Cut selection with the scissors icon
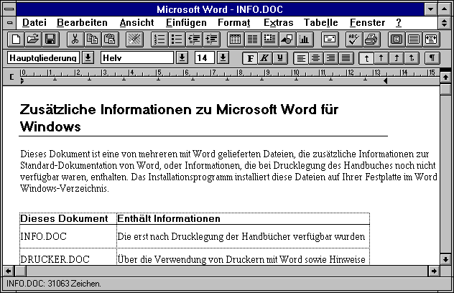 tap(75, 39)
